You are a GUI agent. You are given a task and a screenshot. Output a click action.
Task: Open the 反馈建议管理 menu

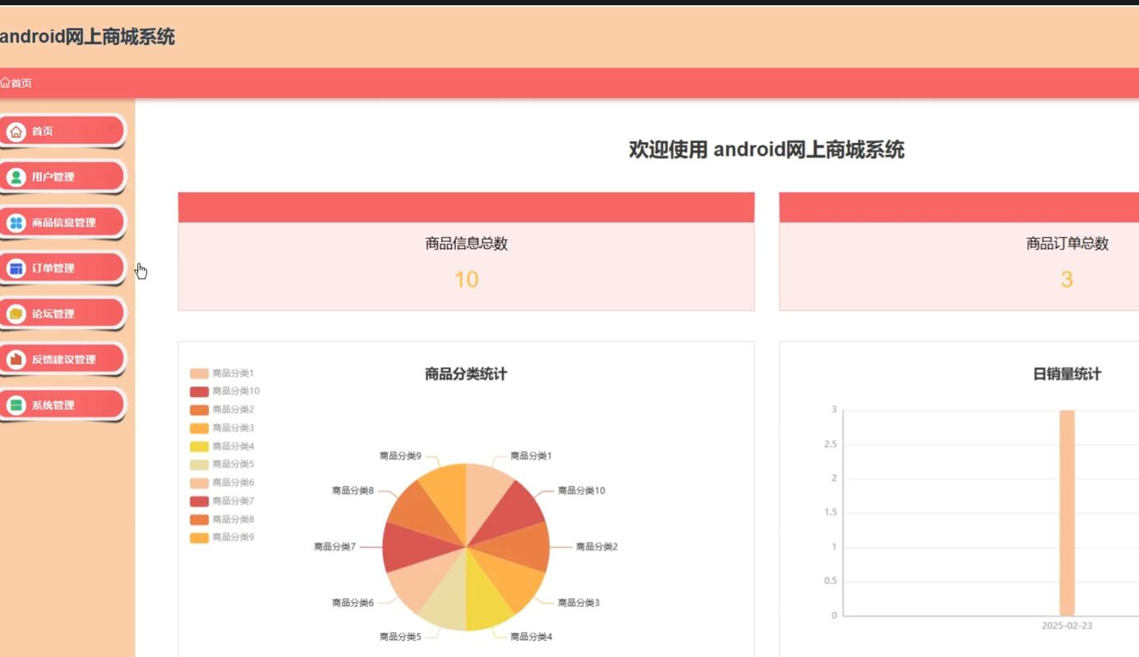click(x=62, y=359)
